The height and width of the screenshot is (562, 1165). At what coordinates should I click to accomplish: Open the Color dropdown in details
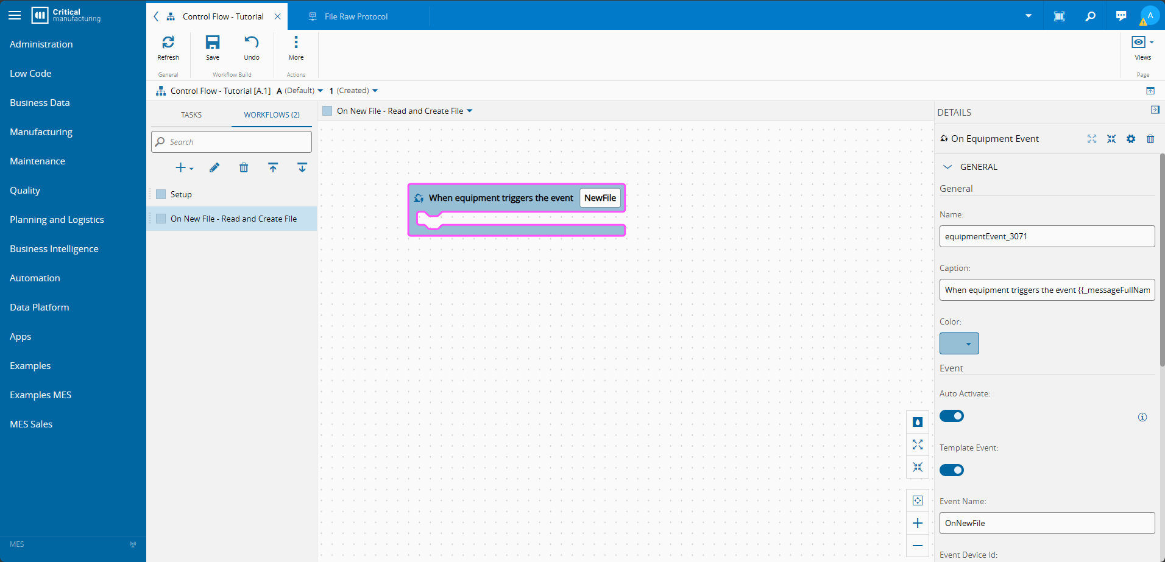[959, 343]
